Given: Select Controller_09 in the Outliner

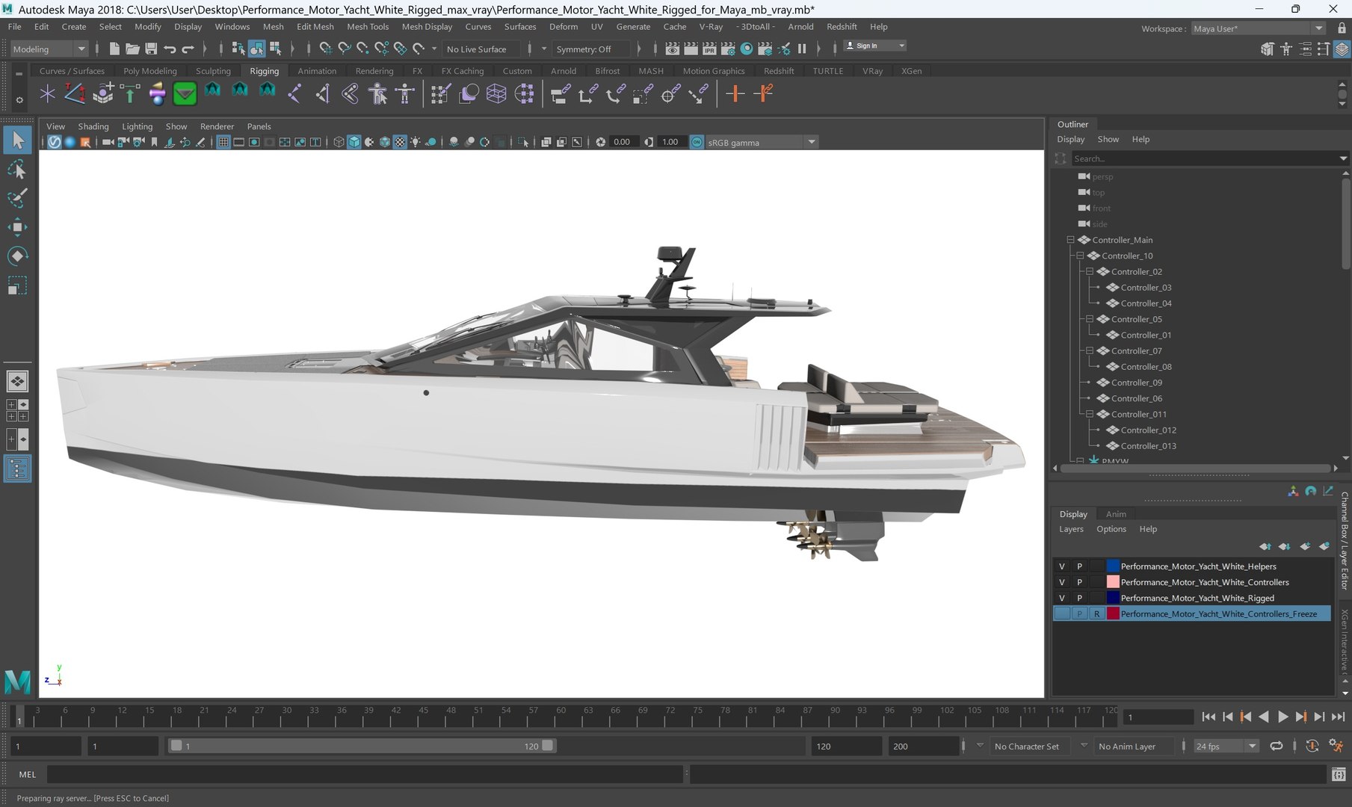Looking at the screenshot, I should (x=1136, y=383).
